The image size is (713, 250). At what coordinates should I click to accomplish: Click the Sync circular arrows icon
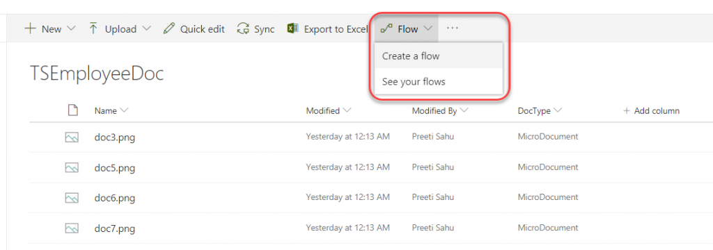[243, 29]
